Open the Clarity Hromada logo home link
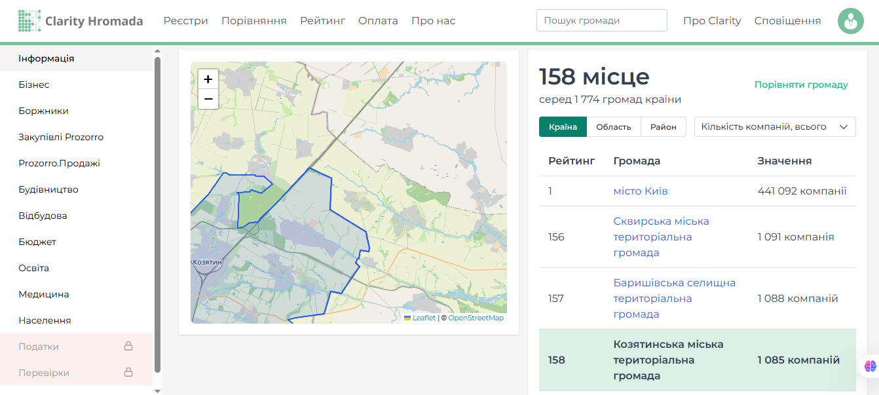 tap(81, 21)
